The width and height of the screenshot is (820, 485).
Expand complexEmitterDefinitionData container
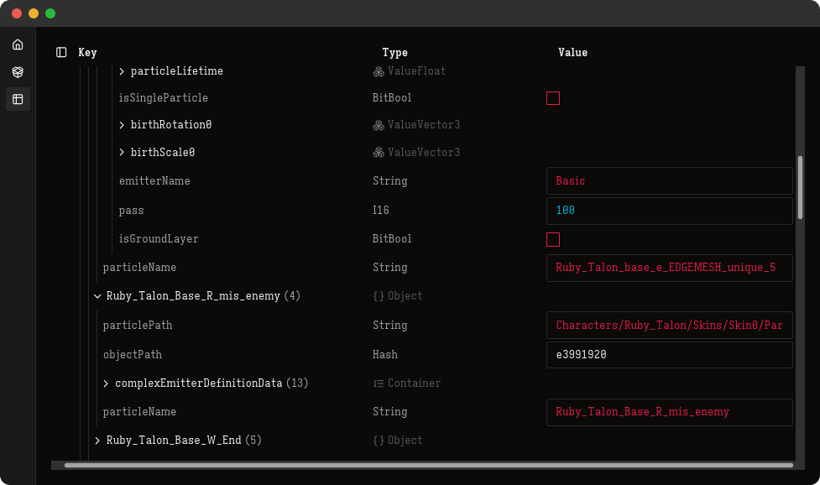pyautogui.click(x=106, y=383)
